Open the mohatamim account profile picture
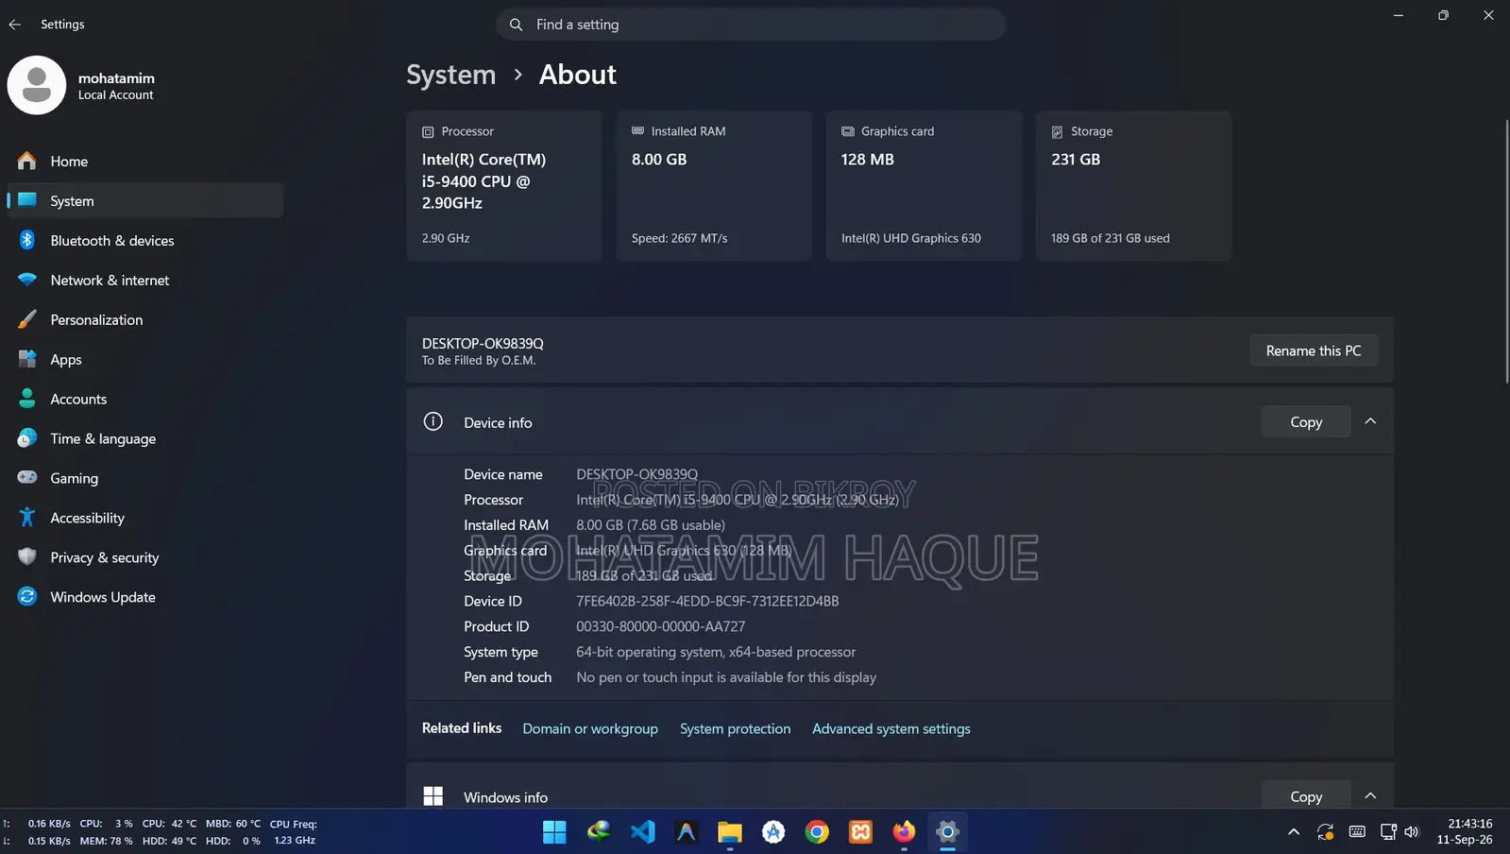The width and height of the screenshot is (1510, 854). (x=37, y=85)
